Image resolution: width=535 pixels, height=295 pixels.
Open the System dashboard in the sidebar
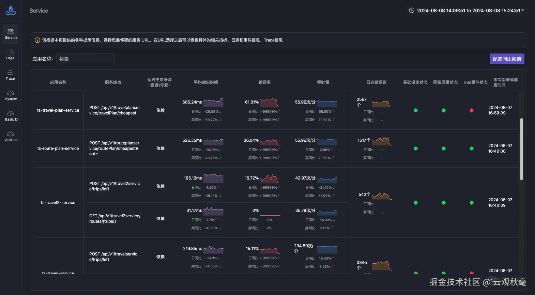tap(11, 95)
